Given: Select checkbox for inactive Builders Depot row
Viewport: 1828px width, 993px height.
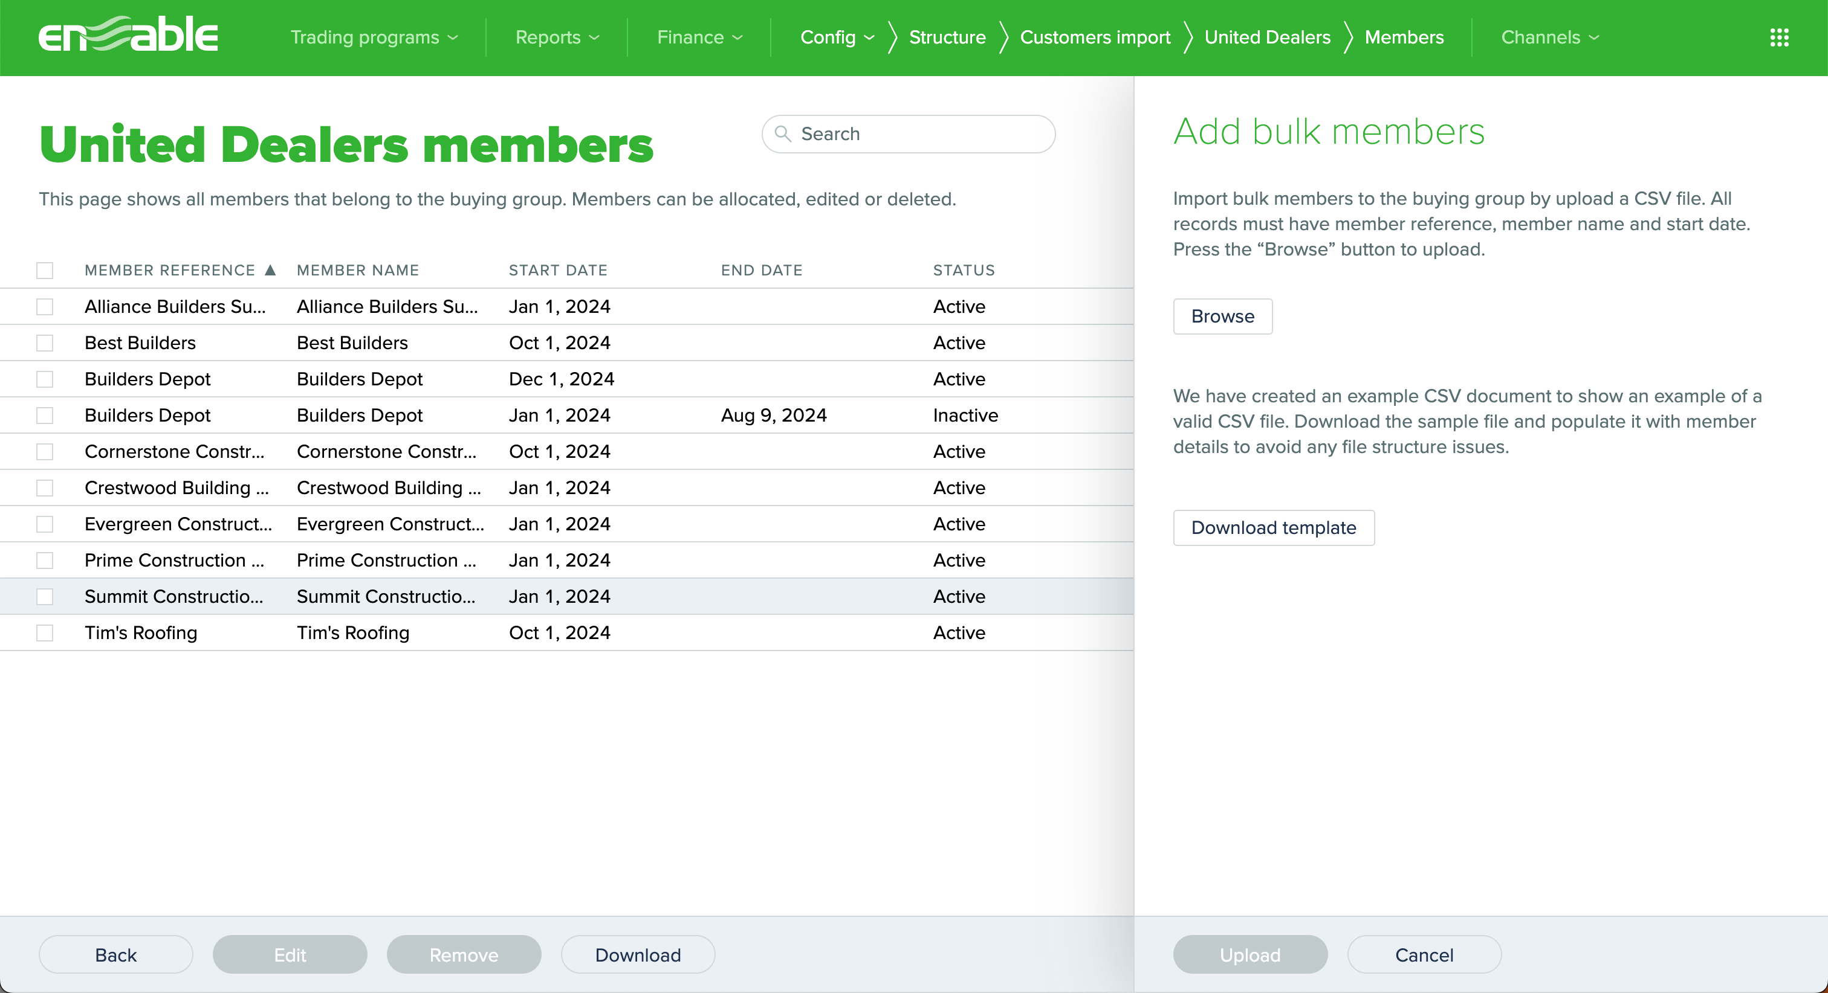Looking at the screenshot, I should point(45,415).
